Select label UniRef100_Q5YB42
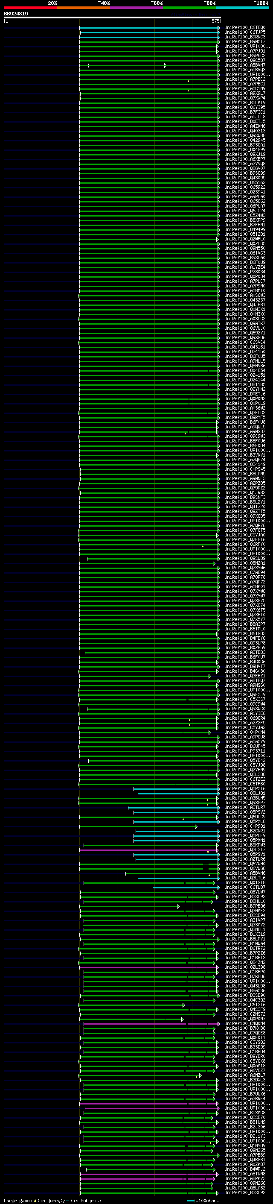The width and height of the screenshot is (273, 1204). click(245, 760)
